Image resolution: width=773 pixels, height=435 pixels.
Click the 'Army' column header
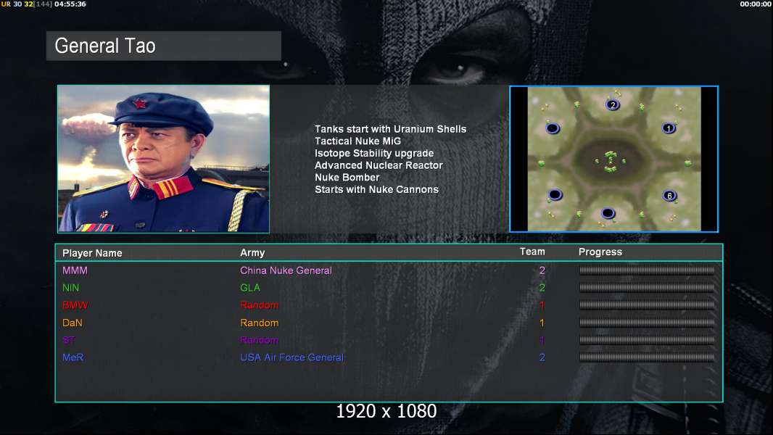click(x=252, y=253)
